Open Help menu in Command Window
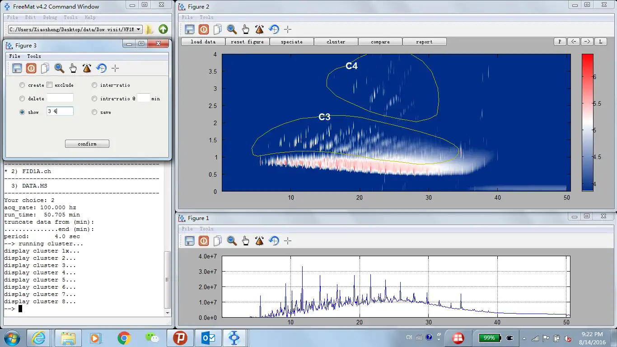Viewport: 617px width, 347px height. tap(90, 17)
